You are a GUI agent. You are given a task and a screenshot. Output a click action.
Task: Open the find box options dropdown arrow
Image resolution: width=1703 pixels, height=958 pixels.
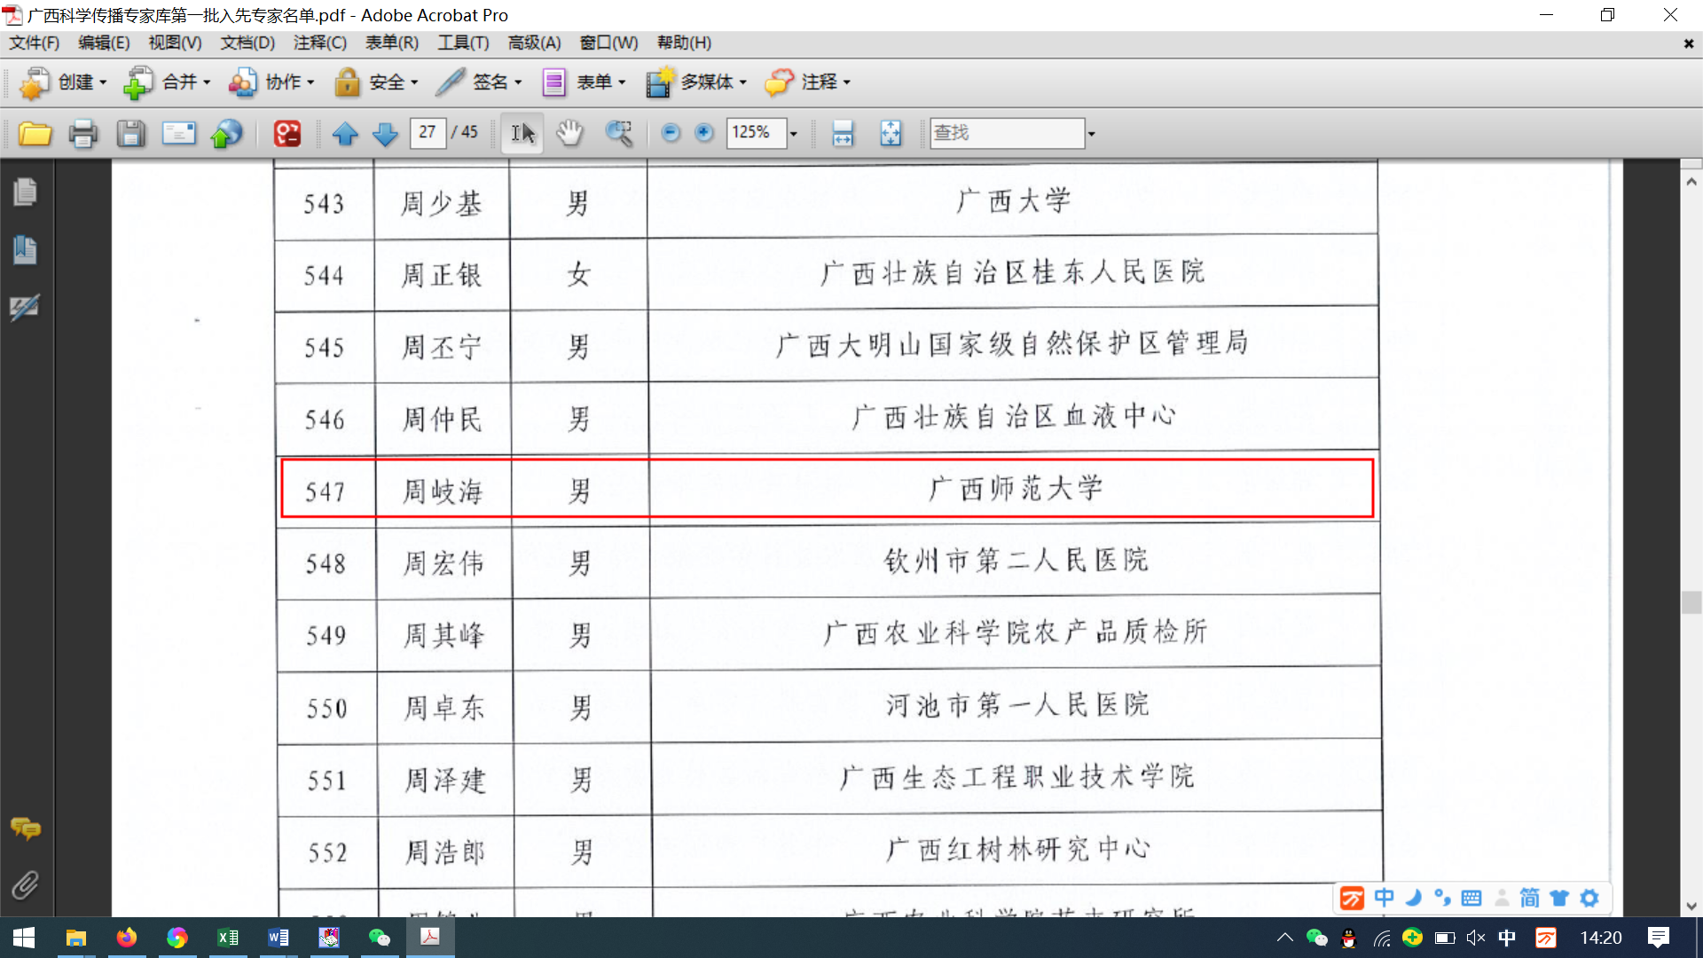[x=1092, y=133]
